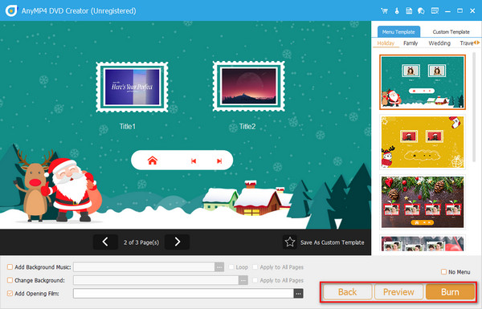The image size is (482, 309).
Task: Click the save project icon in title bar
Action: pos(409,11)
